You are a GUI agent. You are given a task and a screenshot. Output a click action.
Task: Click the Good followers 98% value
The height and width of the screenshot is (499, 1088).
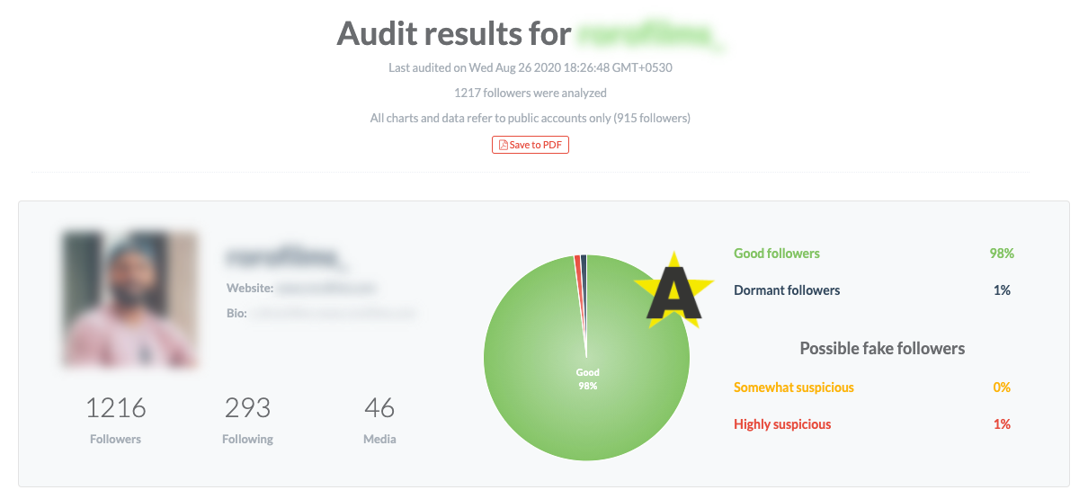click(1002, 254)
